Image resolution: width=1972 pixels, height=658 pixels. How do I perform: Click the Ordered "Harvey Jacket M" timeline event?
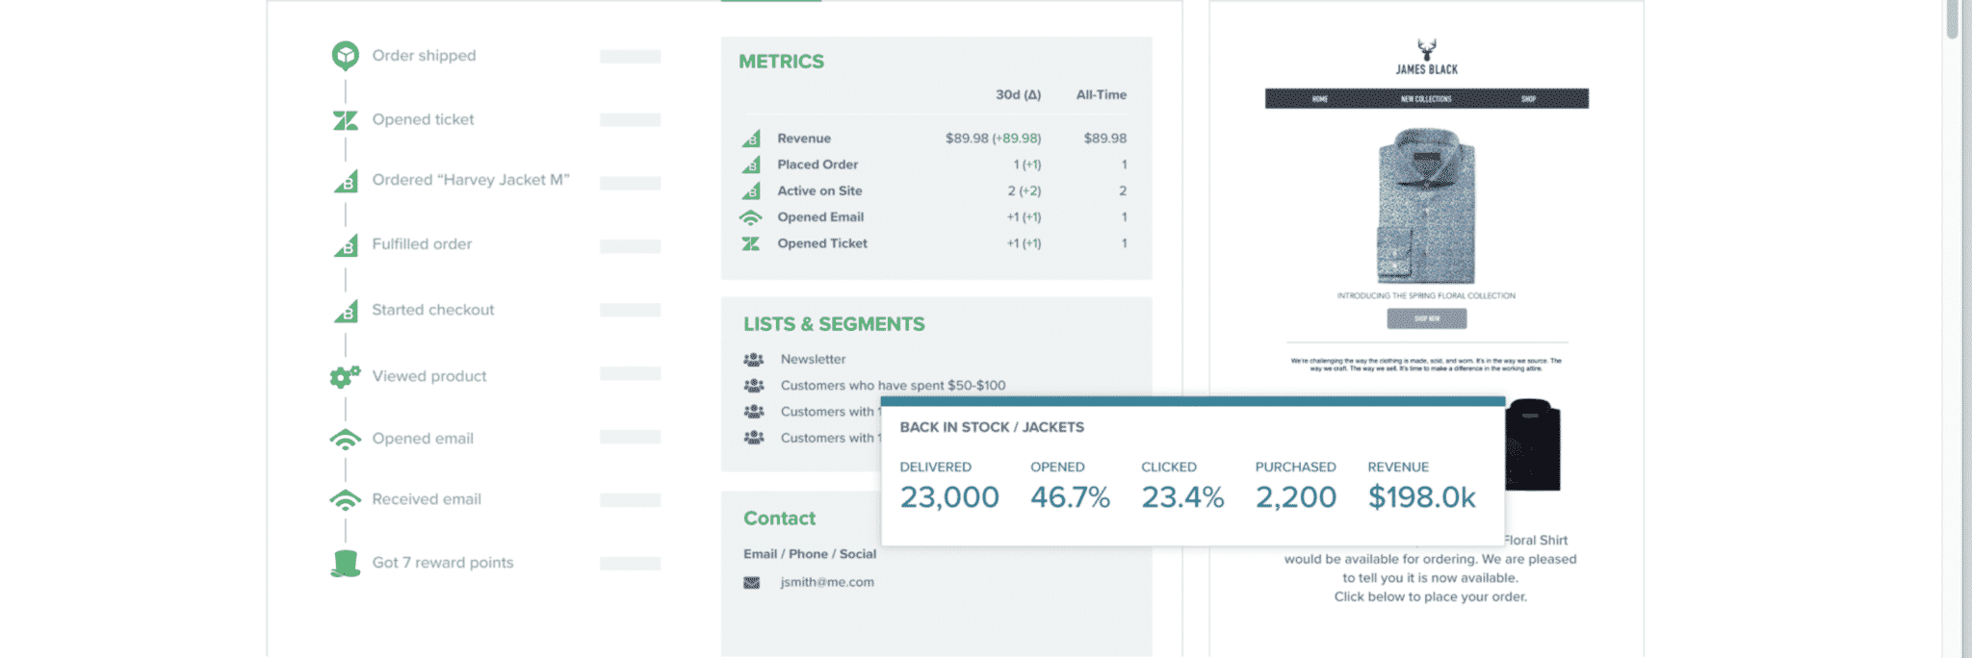coord(470,180)
